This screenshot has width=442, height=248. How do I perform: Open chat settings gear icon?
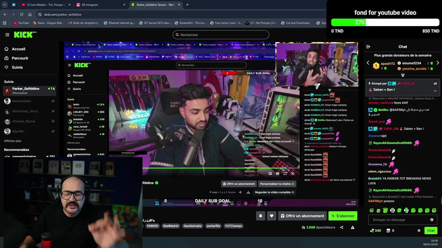click(419, 231)
